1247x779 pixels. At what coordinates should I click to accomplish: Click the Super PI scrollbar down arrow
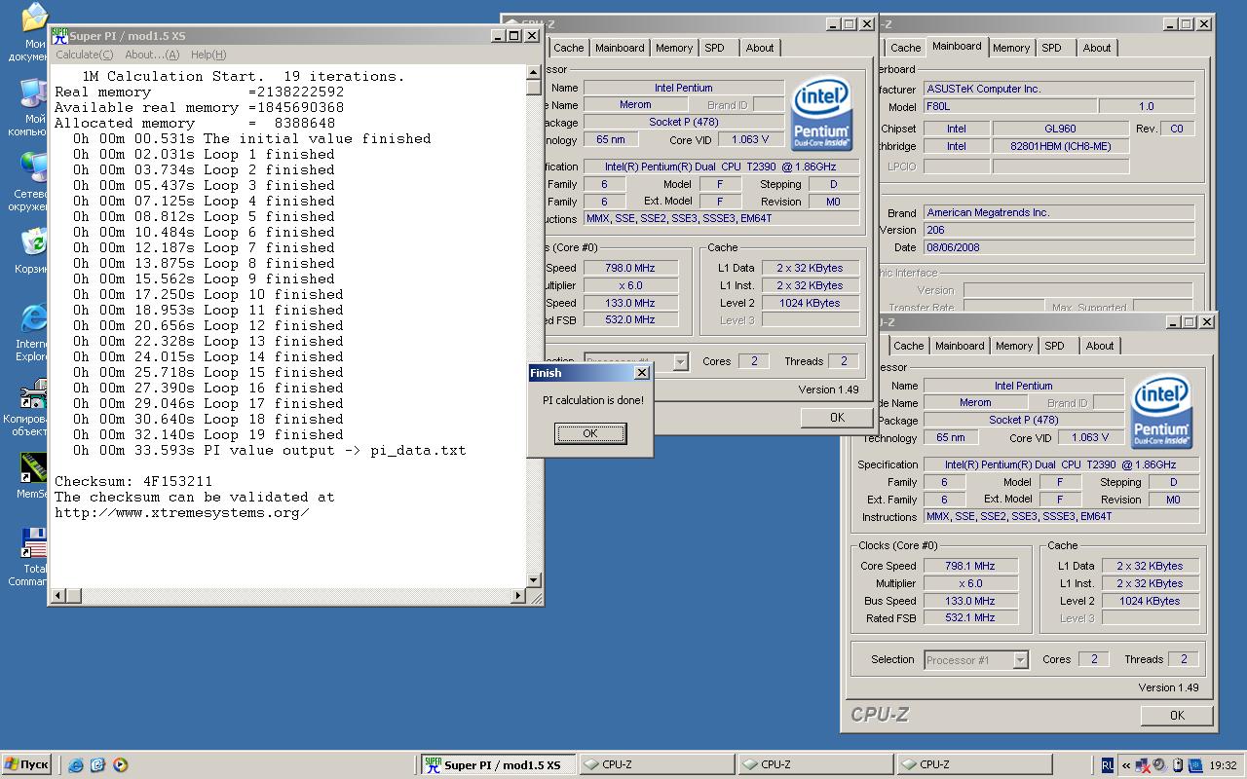534,580
